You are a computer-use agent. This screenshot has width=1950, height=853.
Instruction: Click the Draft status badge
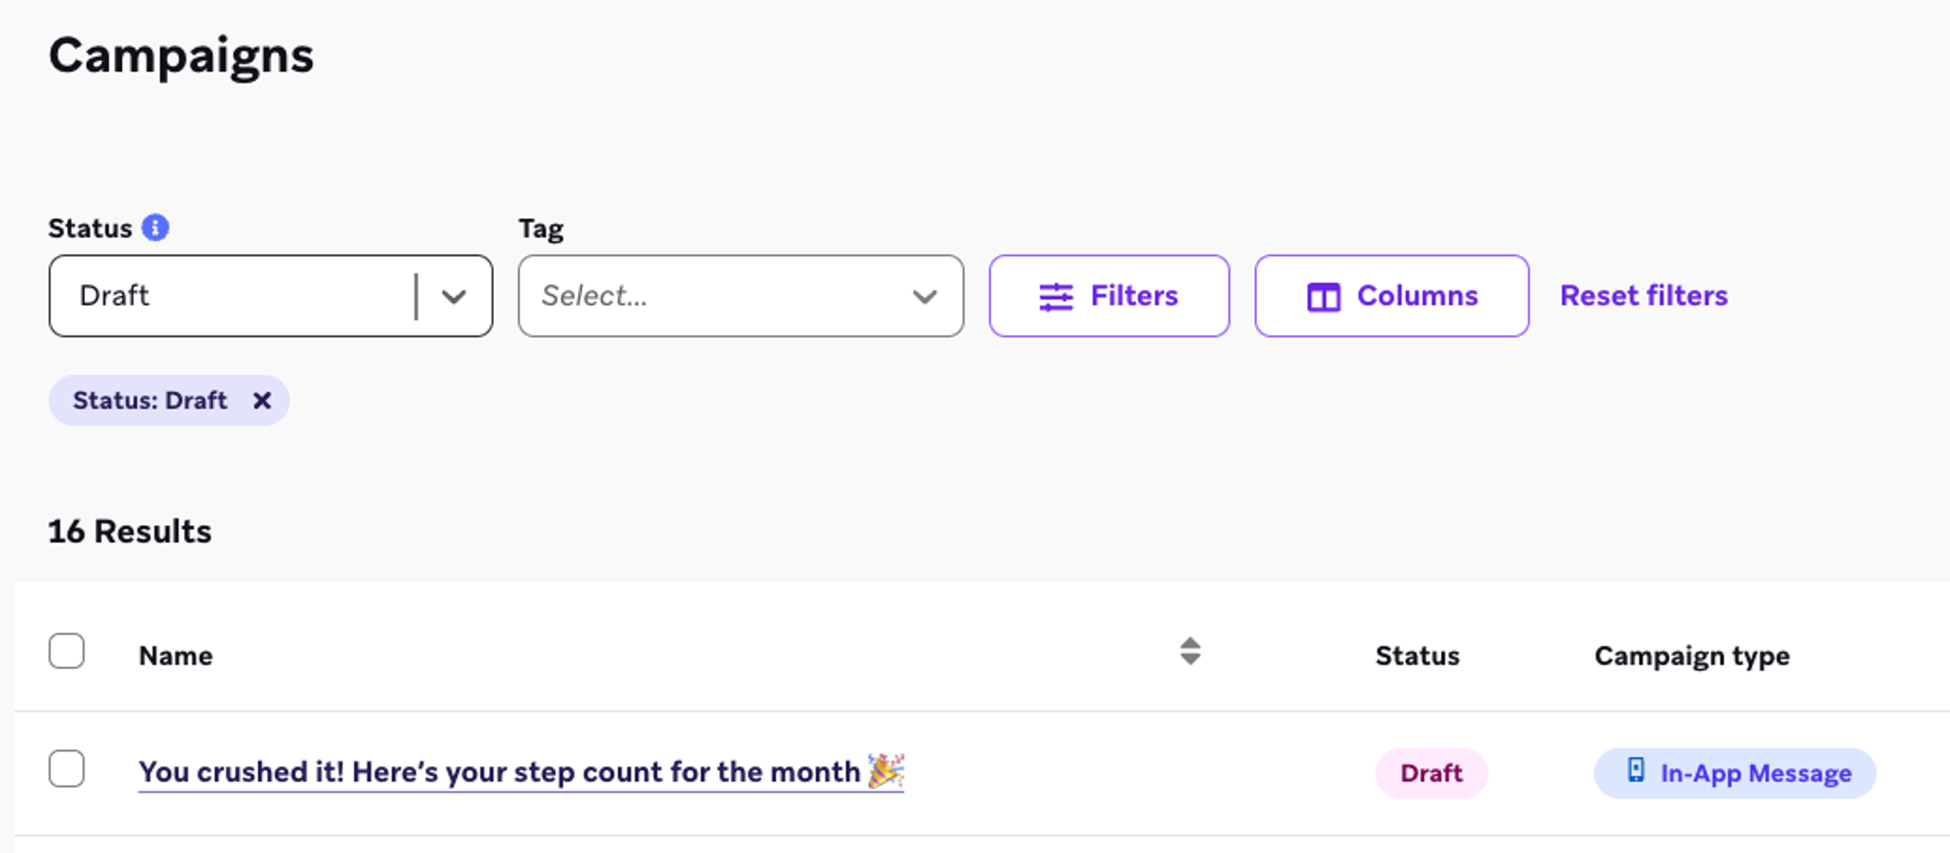tap(1432, 772)
